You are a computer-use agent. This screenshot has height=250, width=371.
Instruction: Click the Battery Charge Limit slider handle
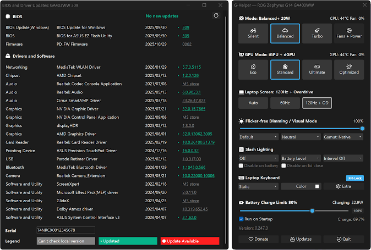pos(312,210)
